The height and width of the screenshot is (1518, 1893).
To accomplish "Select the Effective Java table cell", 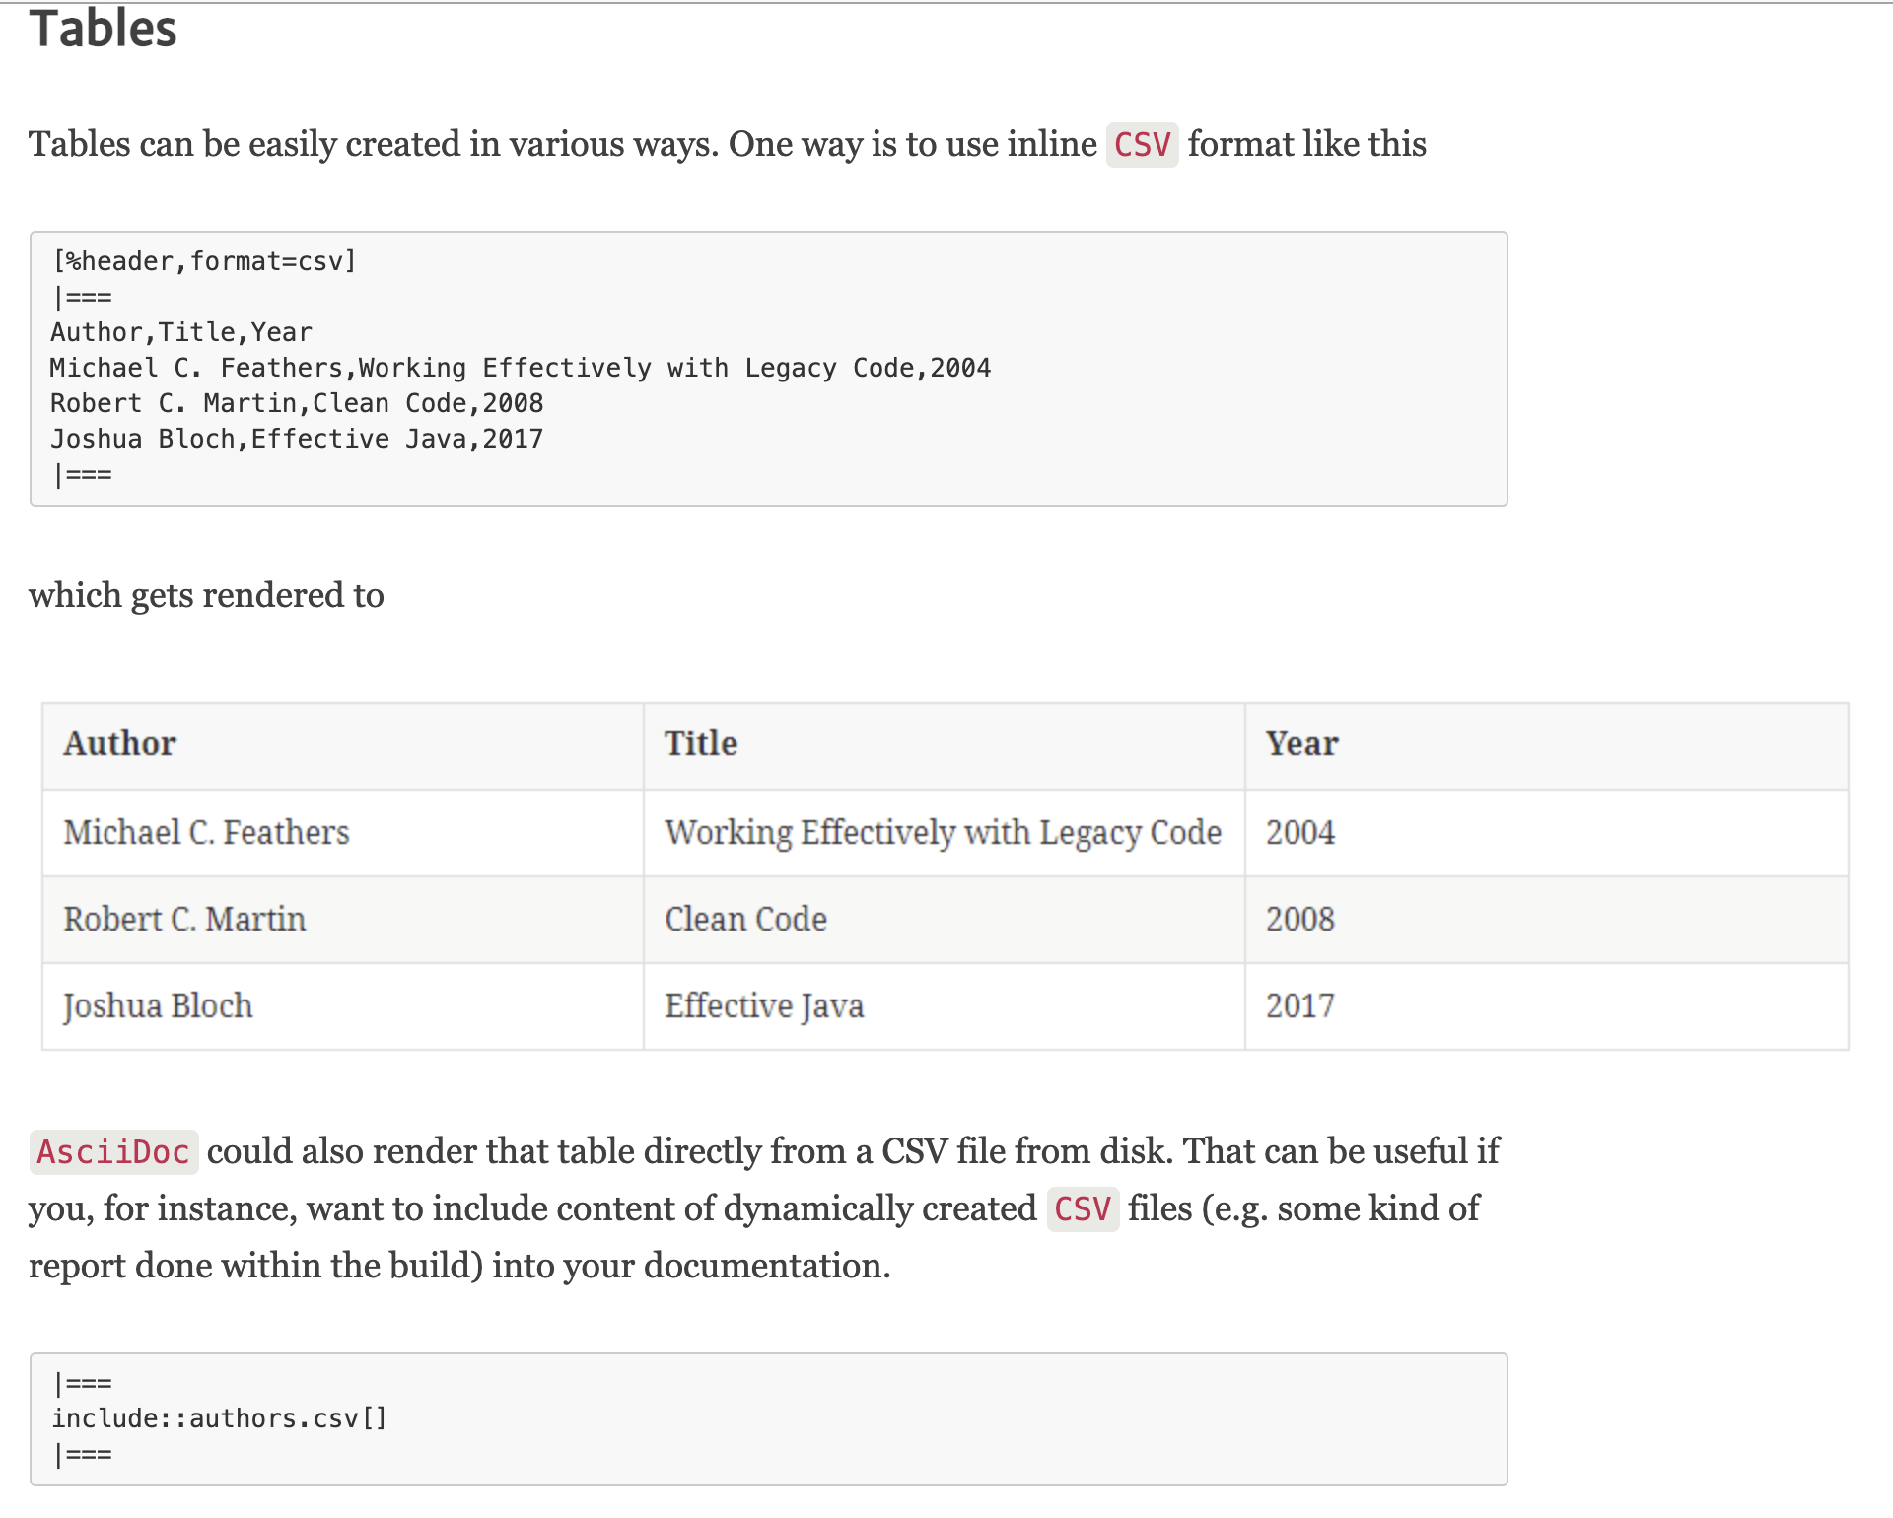I will 764,1006.
